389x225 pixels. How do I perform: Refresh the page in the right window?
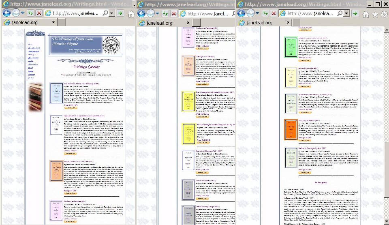click(265, 13)
